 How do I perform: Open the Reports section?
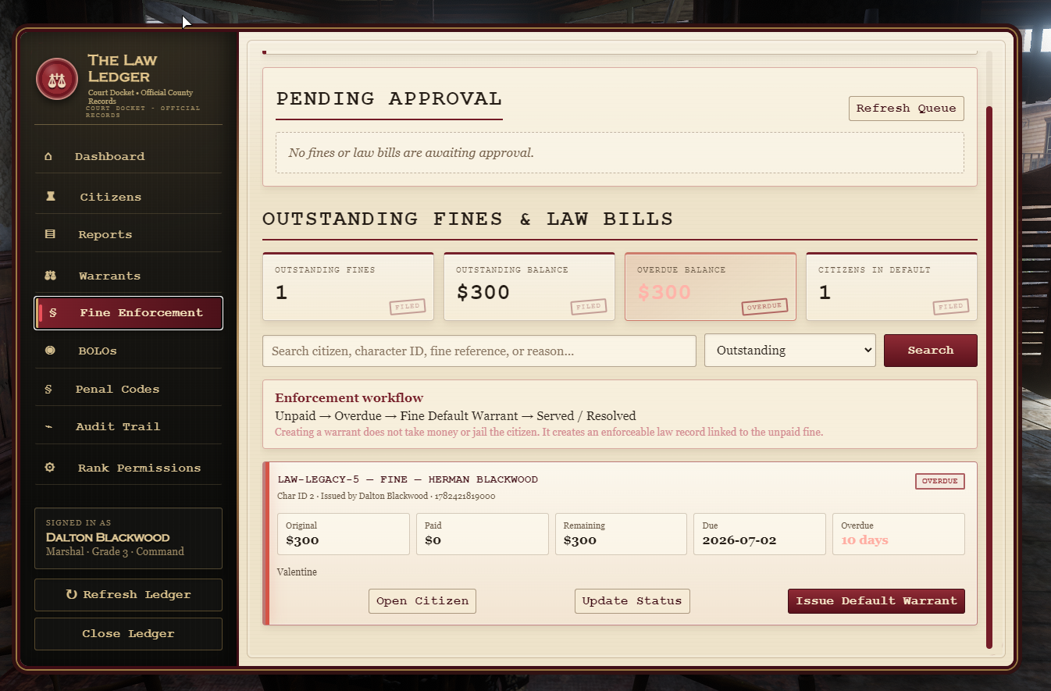point(129,234)
